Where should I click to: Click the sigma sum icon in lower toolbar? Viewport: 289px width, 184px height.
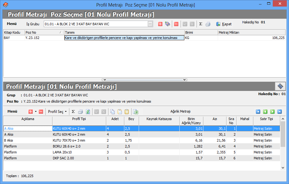pos(73,111)
